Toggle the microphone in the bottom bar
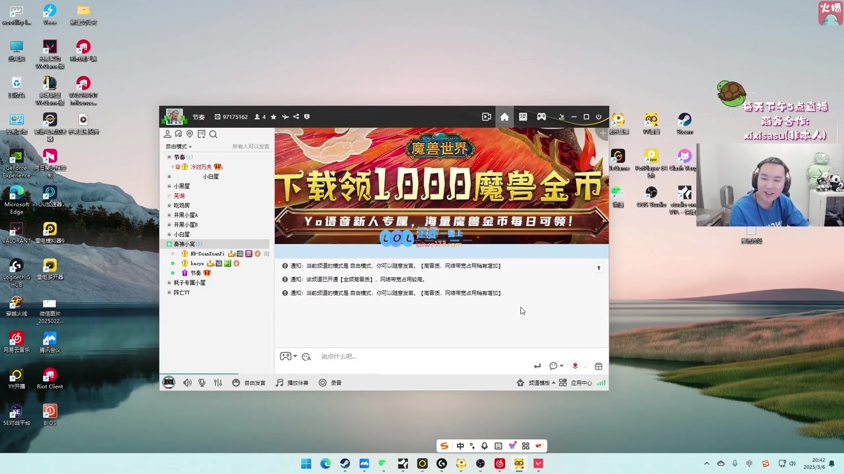 click(202, 382)
